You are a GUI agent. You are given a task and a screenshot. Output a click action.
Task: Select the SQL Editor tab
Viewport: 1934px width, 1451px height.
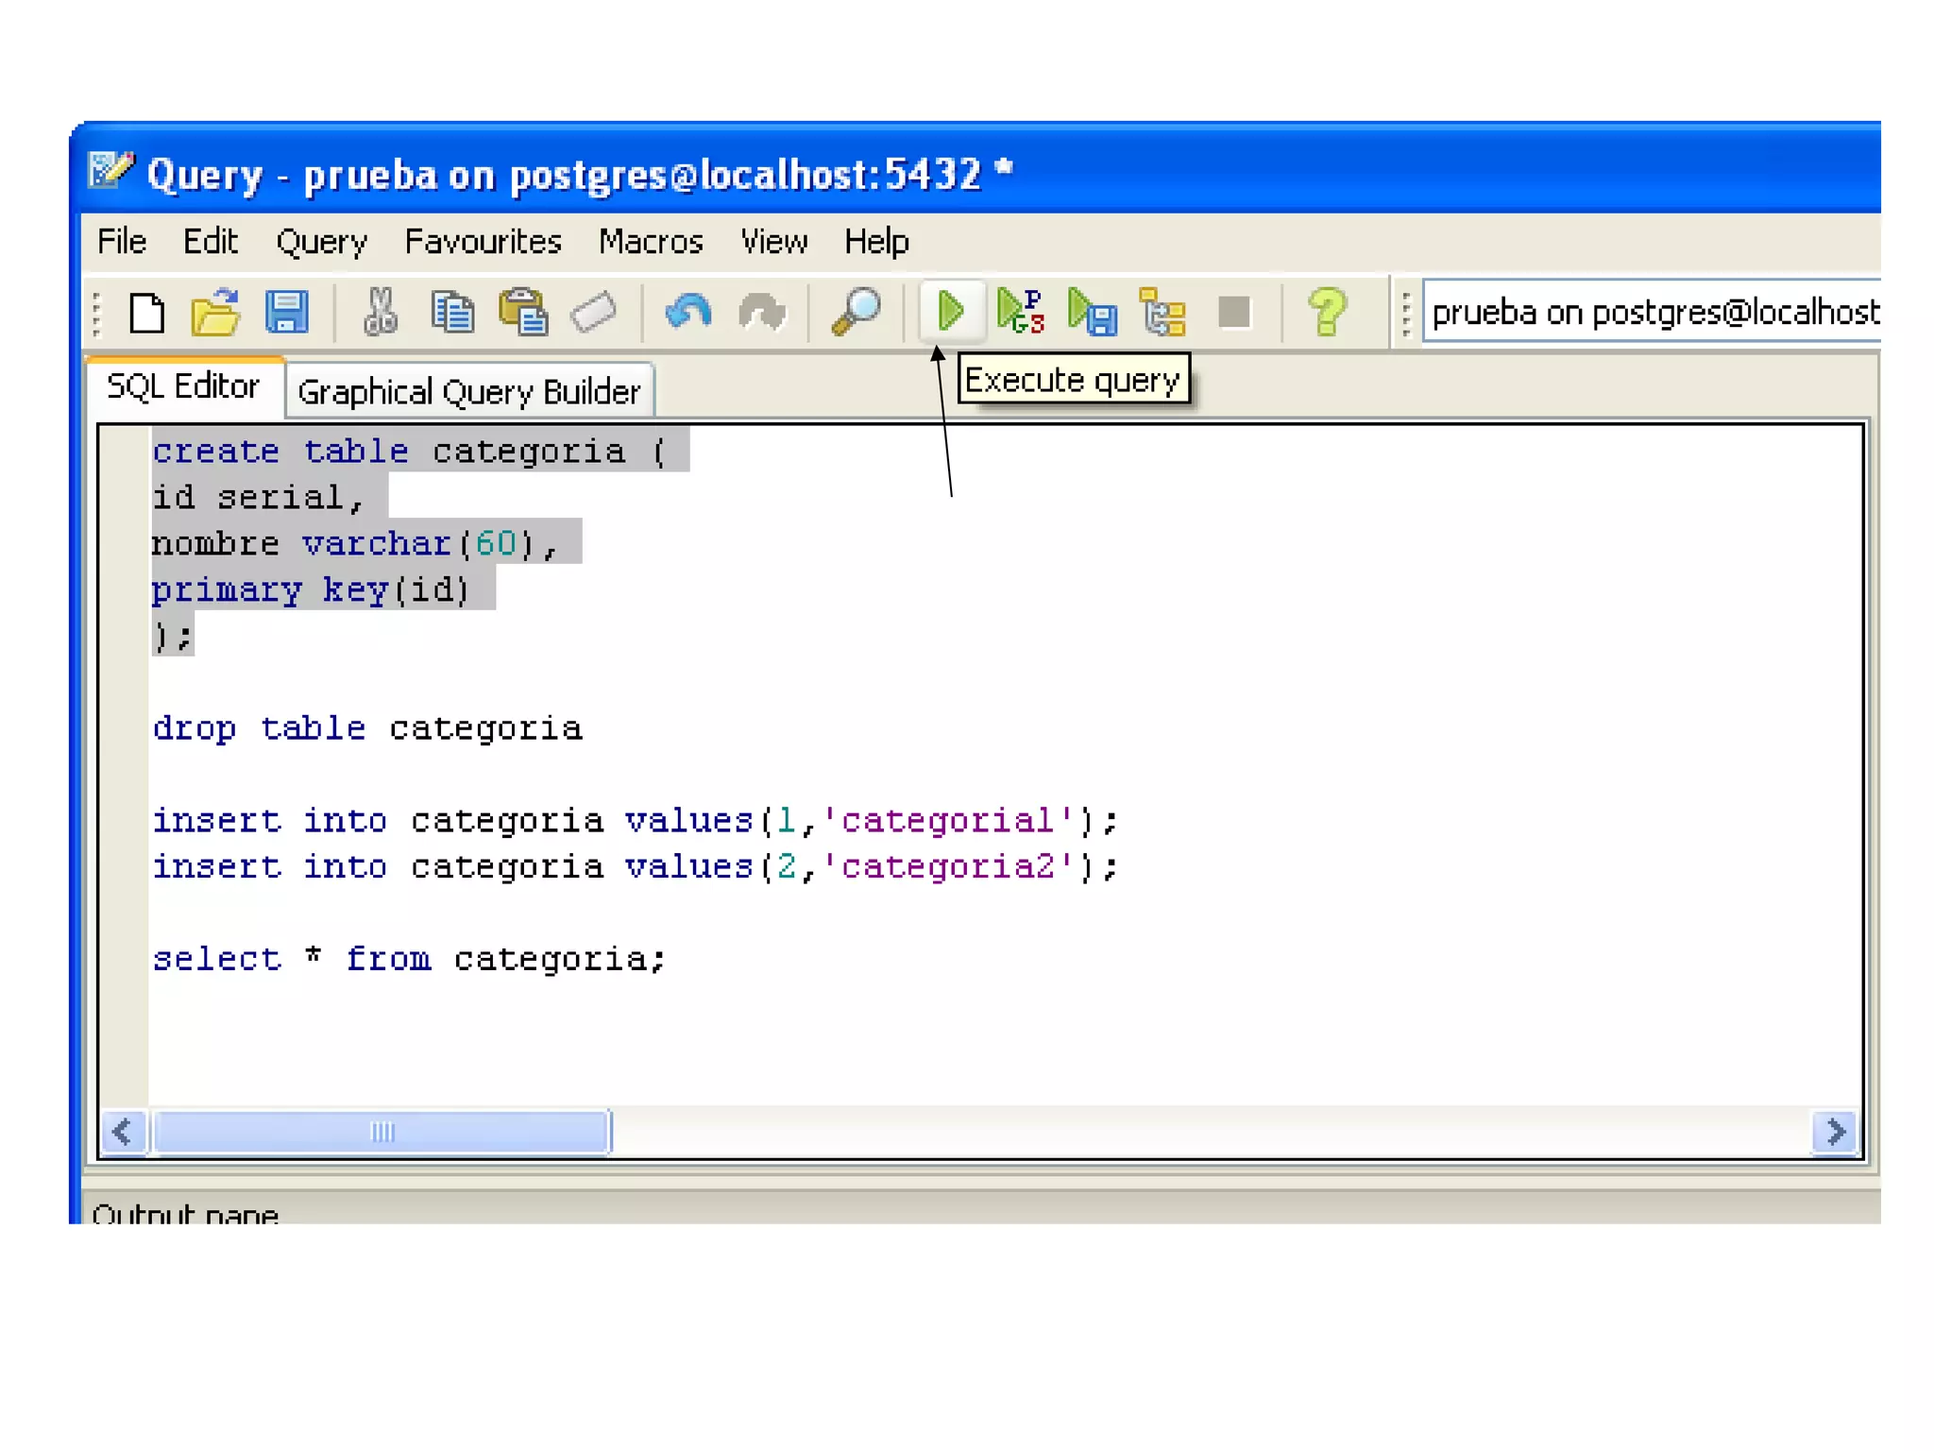tap(182, 386)
